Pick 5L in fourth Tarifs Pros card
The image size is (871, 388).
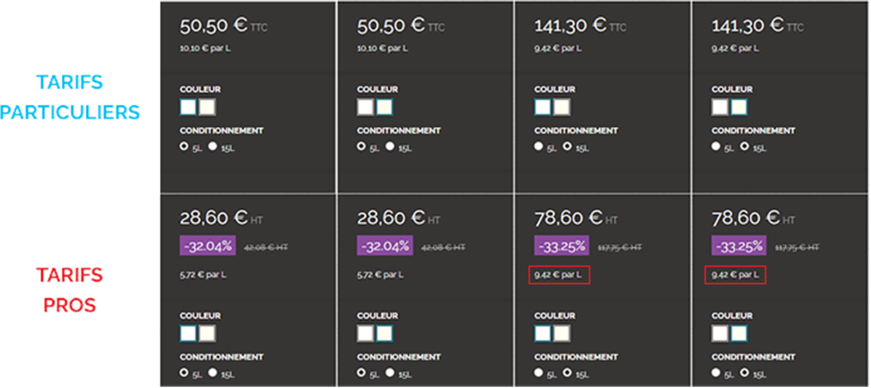pos(716,373)
